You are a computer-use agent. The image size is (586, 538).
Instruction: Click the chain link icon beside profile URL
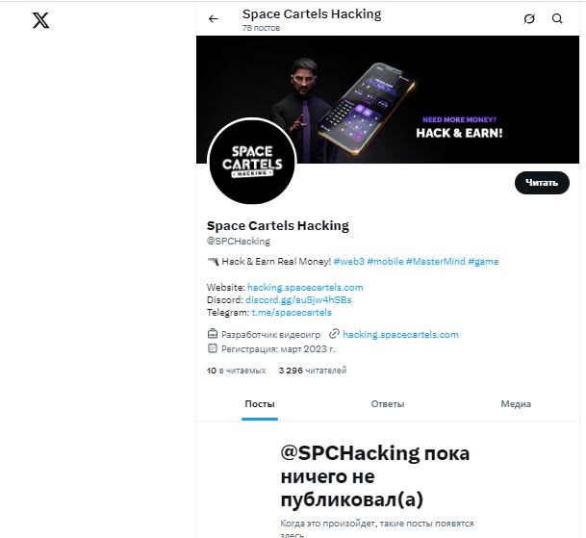click(334, 334)
